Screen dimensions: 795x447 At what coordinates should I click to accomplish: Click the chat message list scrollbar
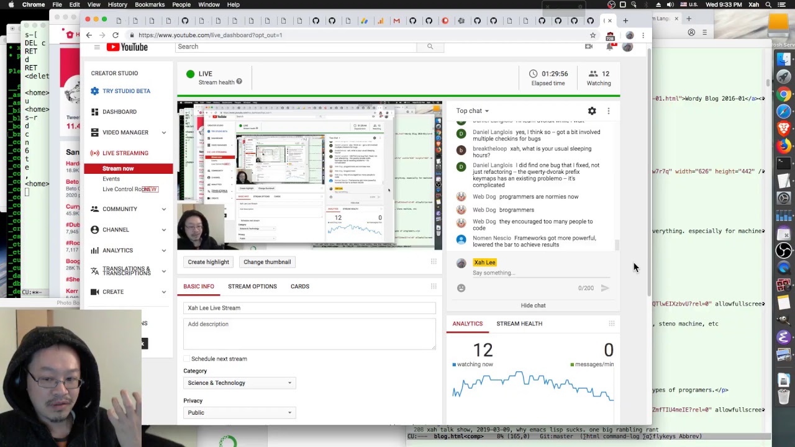[617, 246]
